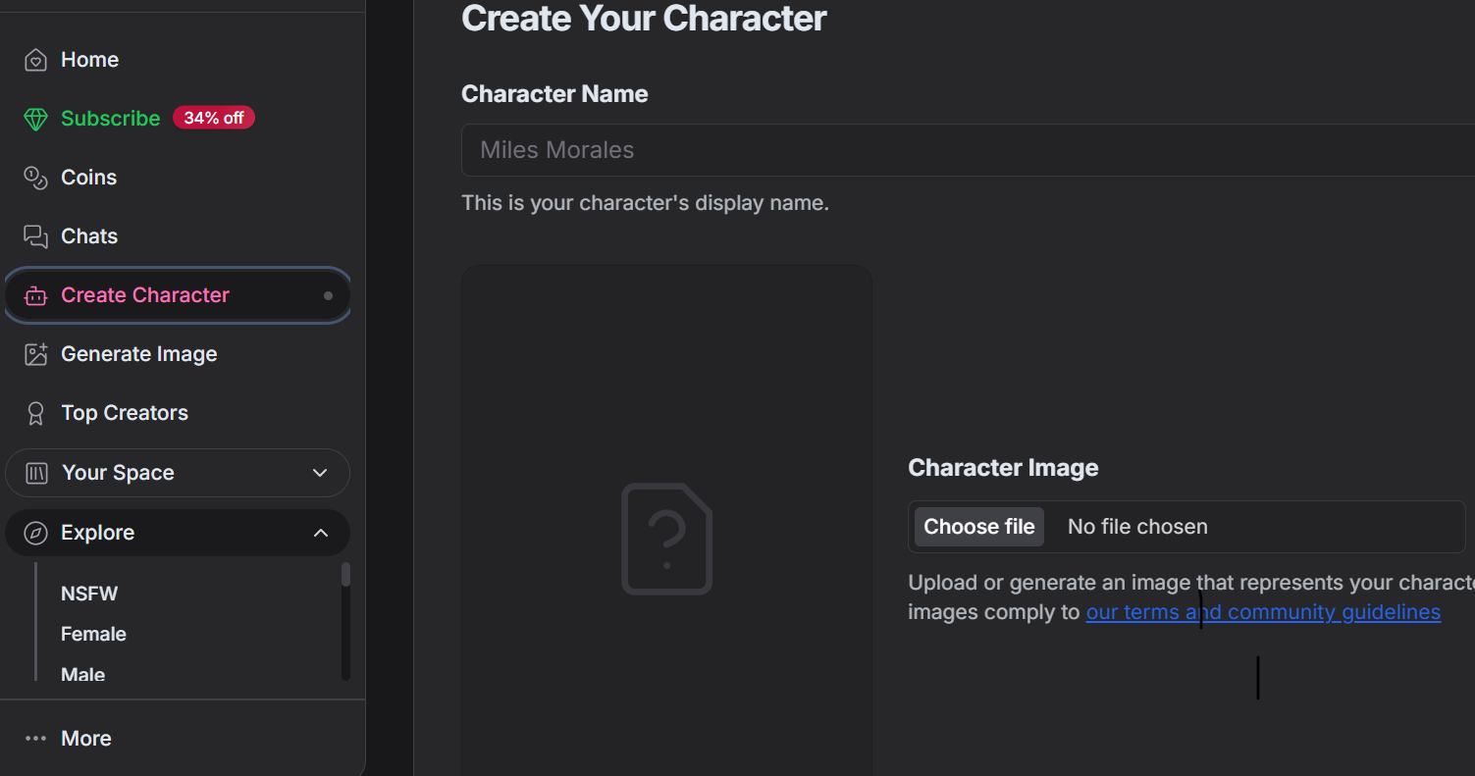The height and width of the screenshot is (776, 1475).
Task: Click the question-mark file placeholder icon
Action: (x=667, y=539)
